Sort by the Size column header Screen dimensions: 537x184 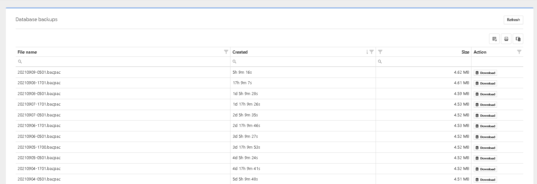tap(465, 52)
